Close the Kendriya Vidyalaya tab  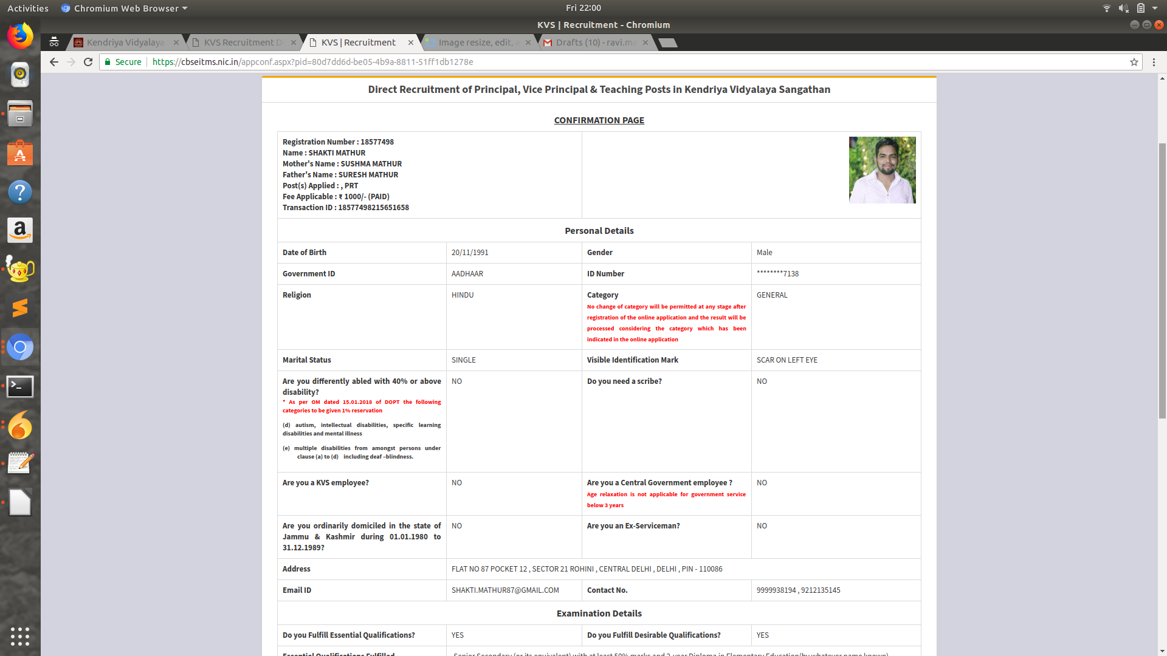click(x=176, y=43)
